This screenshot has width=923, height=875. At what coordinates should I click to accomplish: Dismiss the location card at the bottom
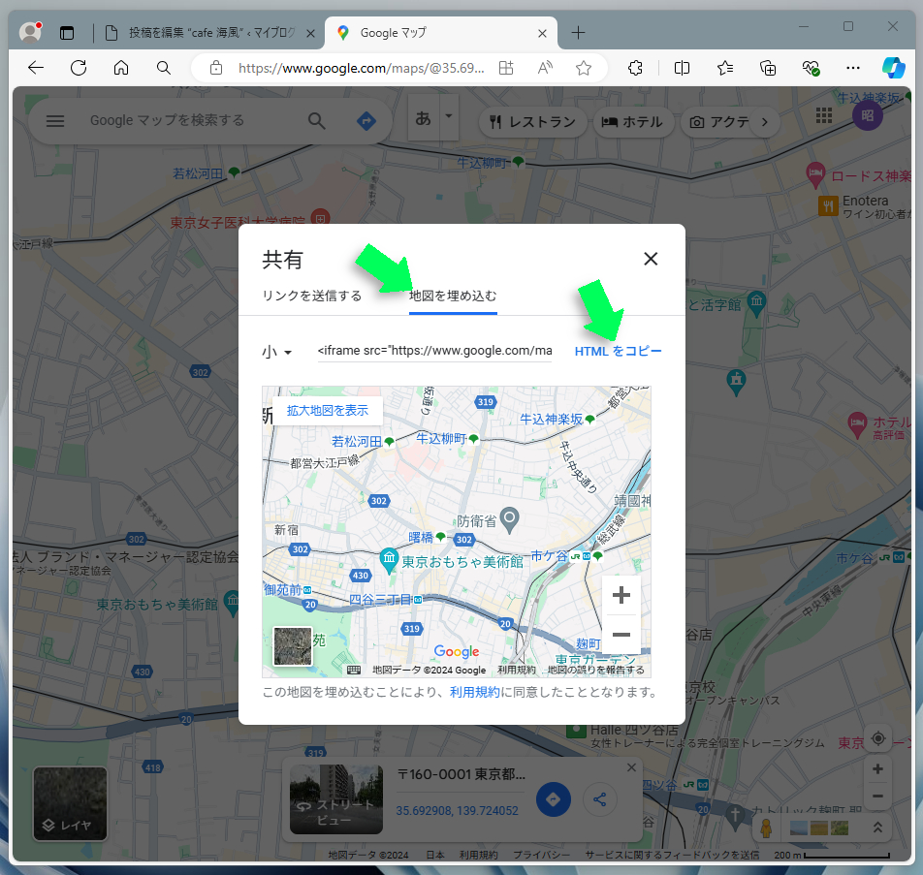click(631, 767)
